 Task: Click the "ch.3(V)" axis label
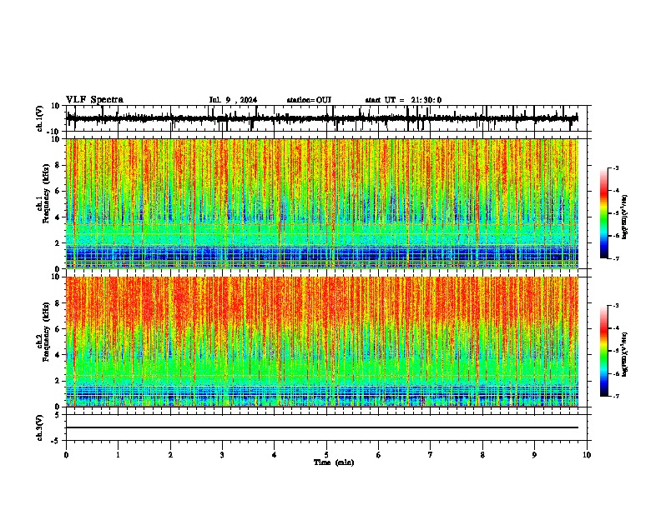click(x=40, y=427)
